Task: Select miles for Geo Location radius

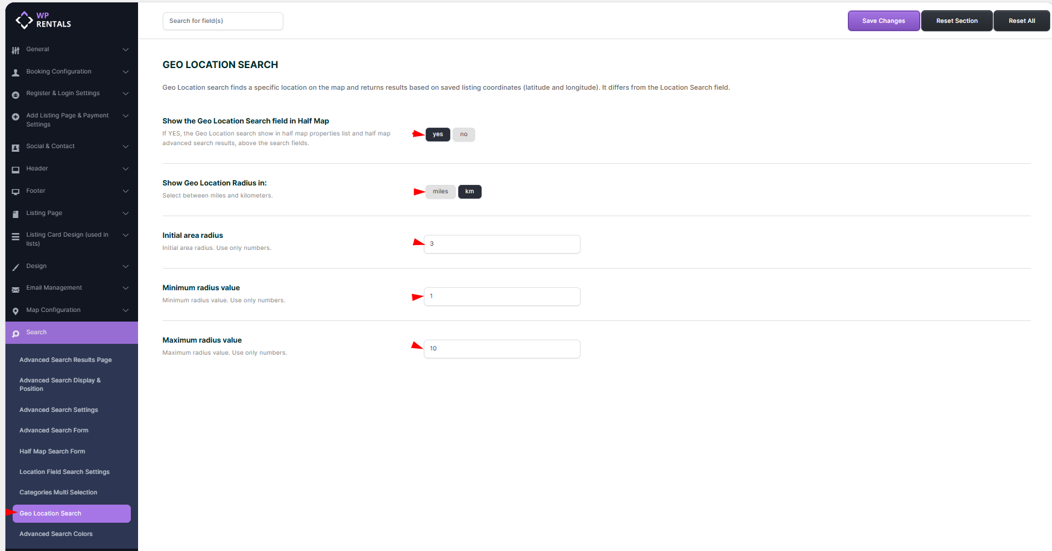Action: click(x=440, y=191)
